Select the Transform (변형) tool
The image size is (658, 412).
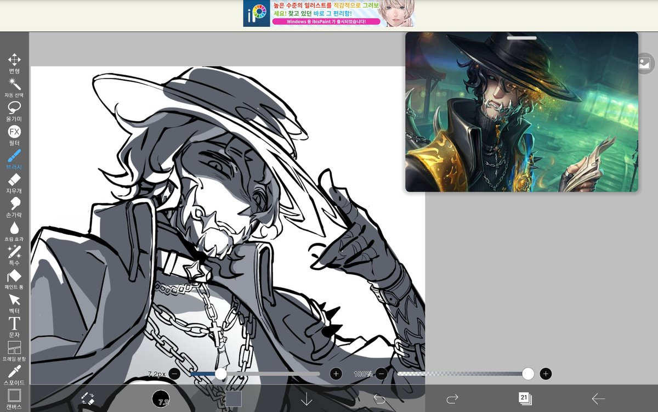point(14,64)
